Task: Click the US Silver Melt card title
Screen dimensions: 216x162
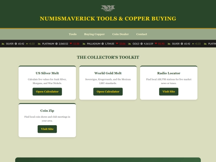Action: click(x=47, y=73)
